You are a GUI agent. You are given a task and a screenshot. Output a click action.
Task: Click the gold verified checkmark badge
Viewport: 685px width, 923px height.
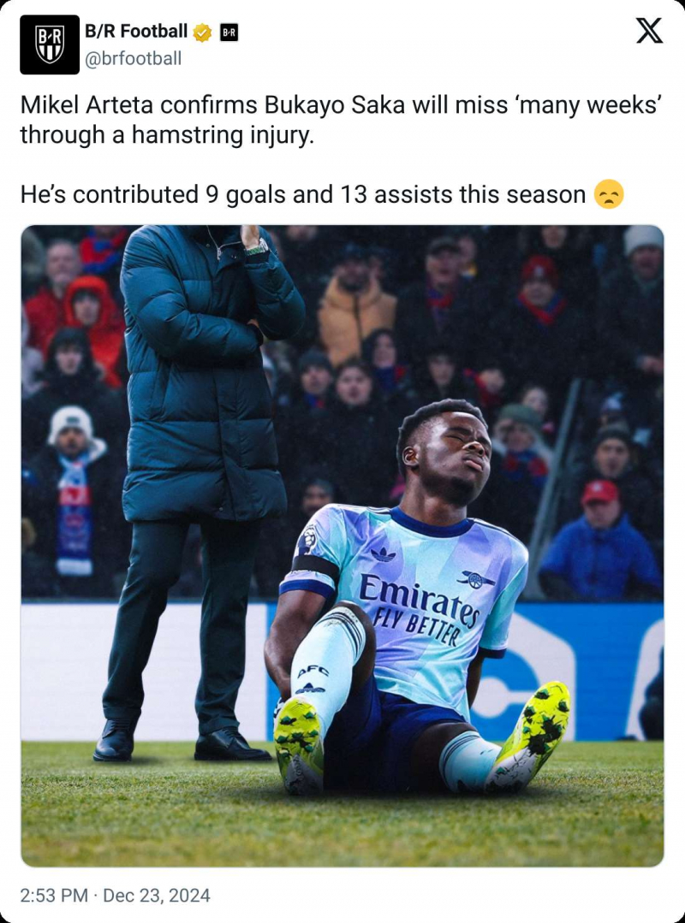click(202, 33)
